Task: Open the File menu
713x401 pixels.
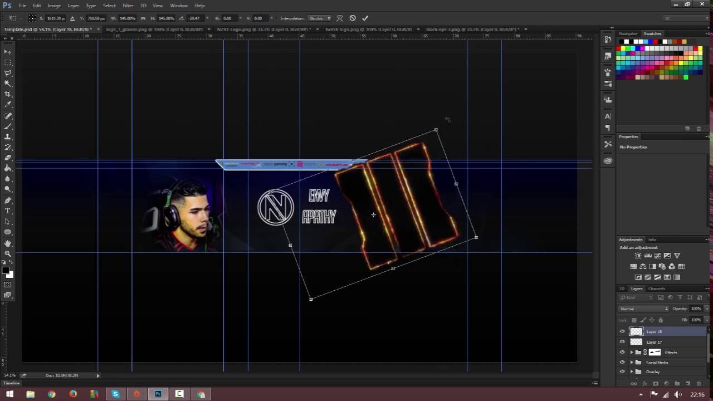Action: coord(22,6)
